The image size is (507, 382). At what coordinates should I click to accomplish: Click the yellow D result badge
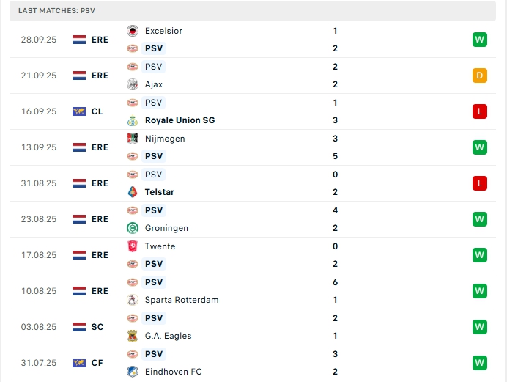pos(480,76)
